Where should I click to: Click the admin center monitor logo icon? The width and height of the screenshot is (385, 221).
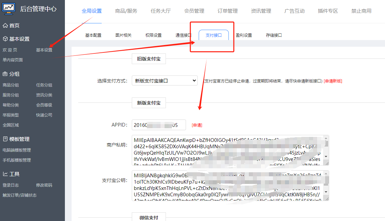pyautogui.click(x=9, y=9)
